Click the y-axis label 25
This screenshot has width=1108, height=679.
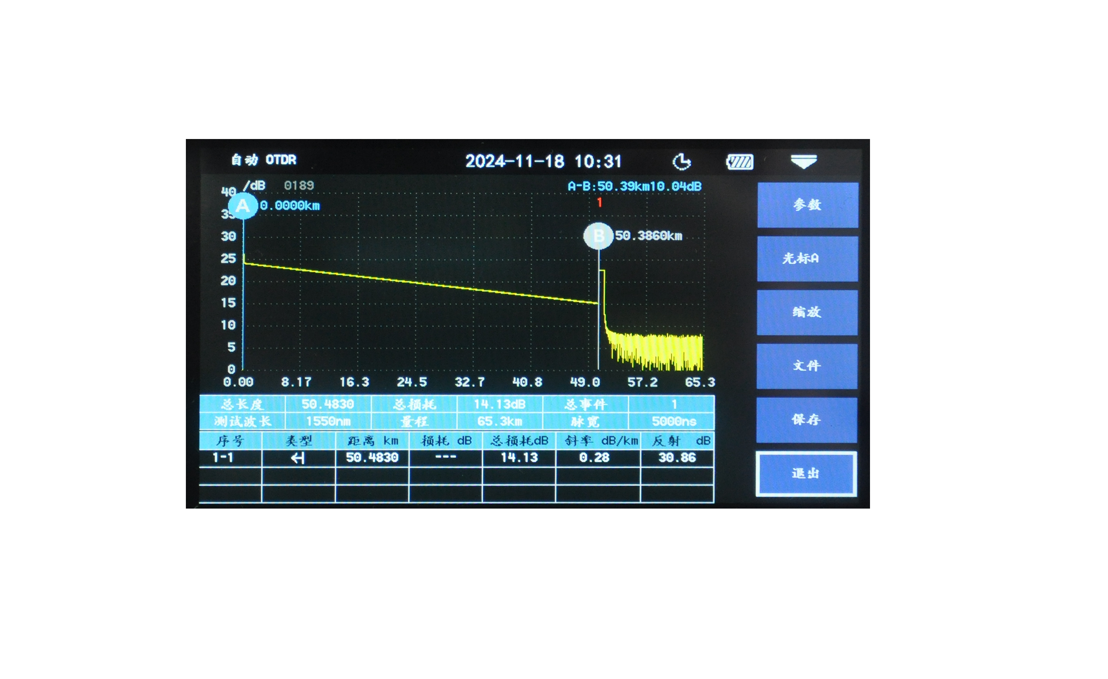[x=228, y=259]
